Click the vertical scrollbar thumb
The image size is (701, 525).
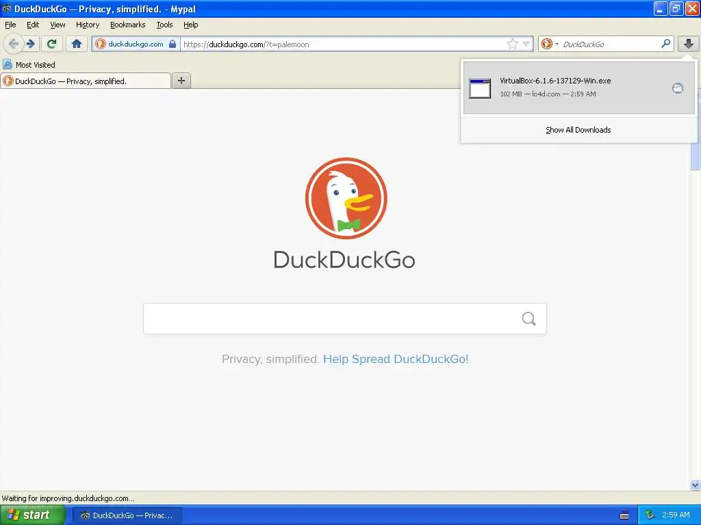click(695, 157)
